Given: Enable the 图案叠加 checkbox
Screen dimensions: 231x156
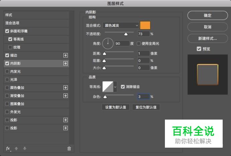Looking at the screenshot, I should pos(7,104).
